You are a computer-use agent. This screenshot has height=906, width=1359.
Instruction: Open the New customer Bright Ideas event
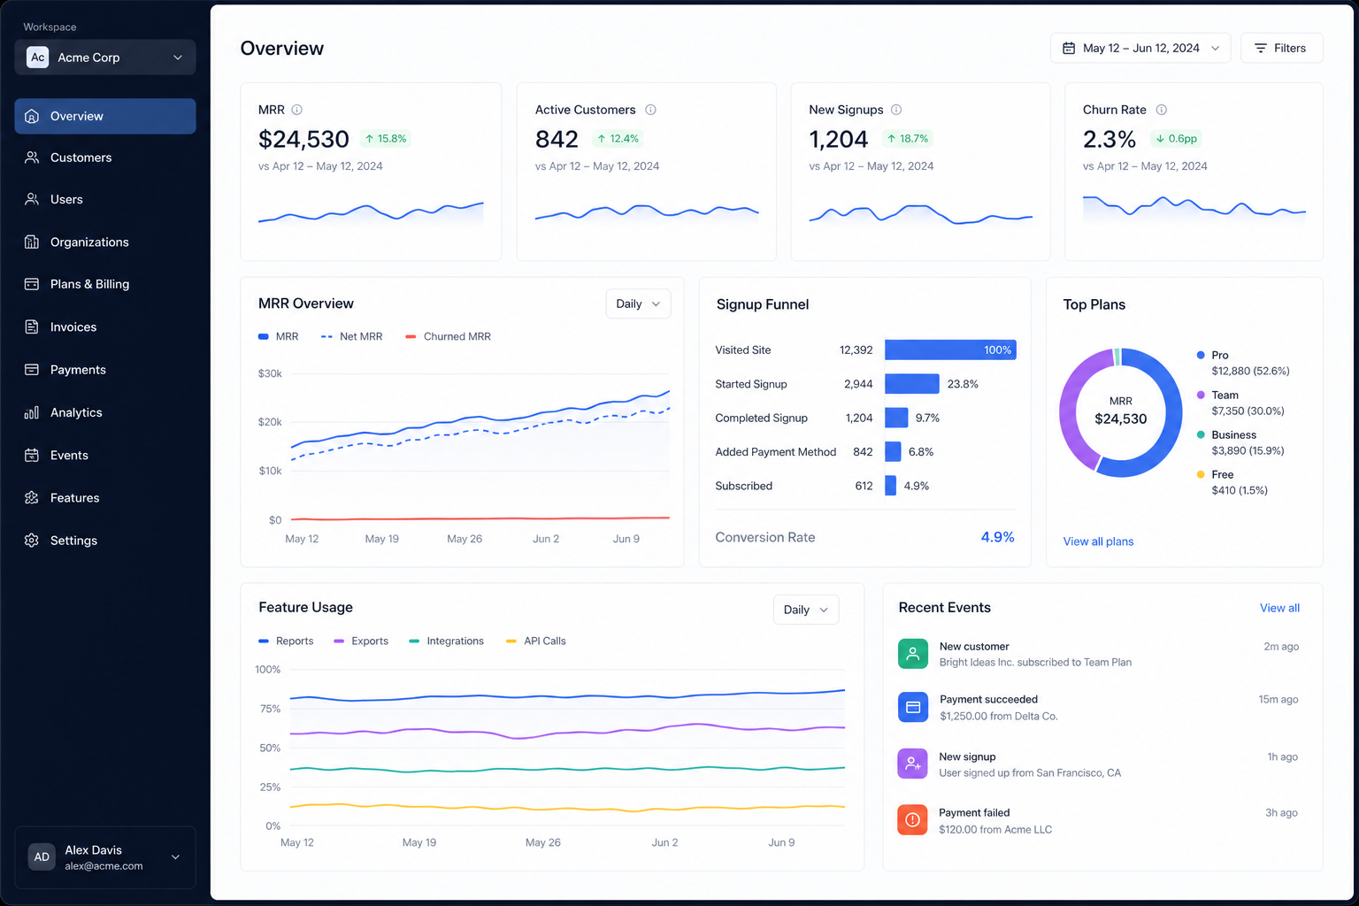(1098, 654)
